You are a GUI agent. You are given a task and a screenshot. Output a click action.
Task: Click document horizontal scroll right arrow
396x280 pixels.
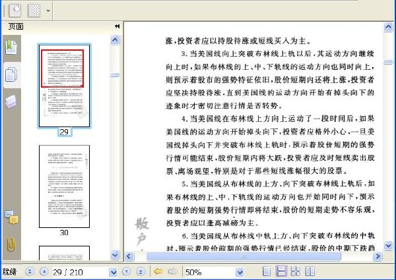point(378,256)
